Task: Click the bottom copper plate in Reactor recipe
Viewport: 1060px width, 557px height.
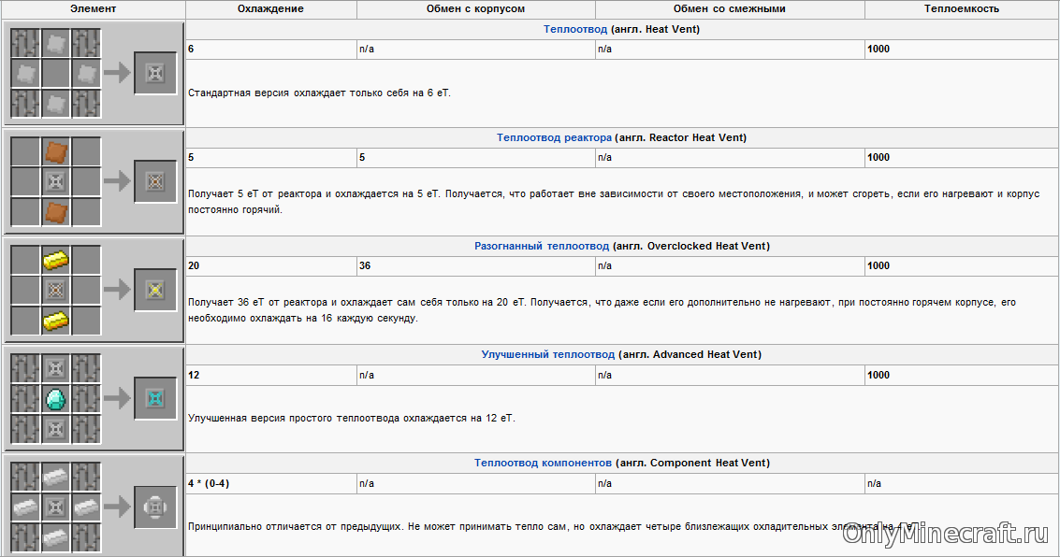Action: pos(56,212)
